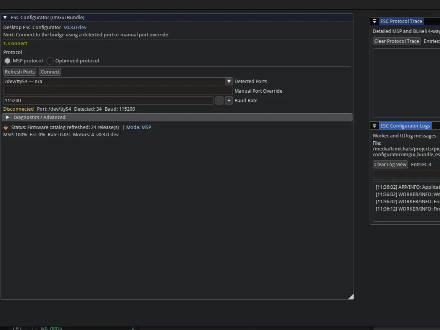The image size is (440, 330).
Task: Open the Detected Ports dropdown arrow
Action: [229, 82]
